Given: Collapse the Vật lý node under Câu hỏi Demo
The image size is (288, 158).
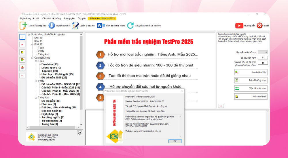Looking at the screenshot, I should point(36,81).
